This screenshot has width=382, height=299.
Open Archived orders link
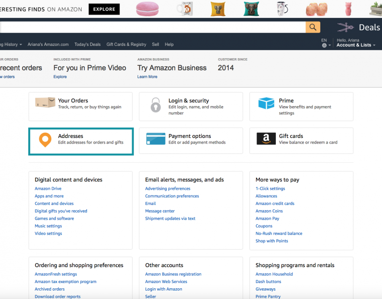point(50,289)
